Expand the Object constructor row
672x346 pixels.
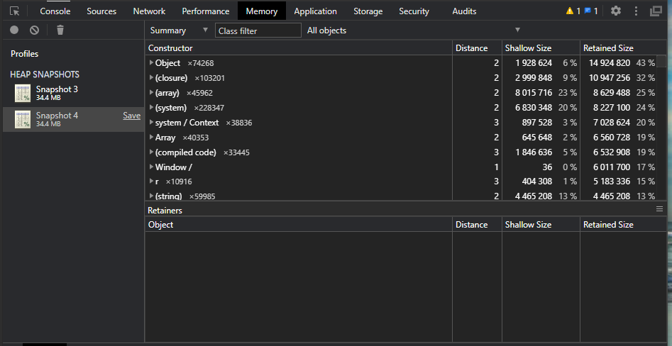click(x=152, y=63)
